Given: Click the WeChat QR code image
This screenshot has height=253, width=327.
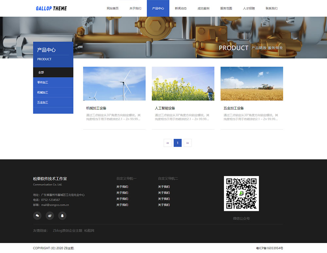Looking at the screenshot, I should pos(241,193).
